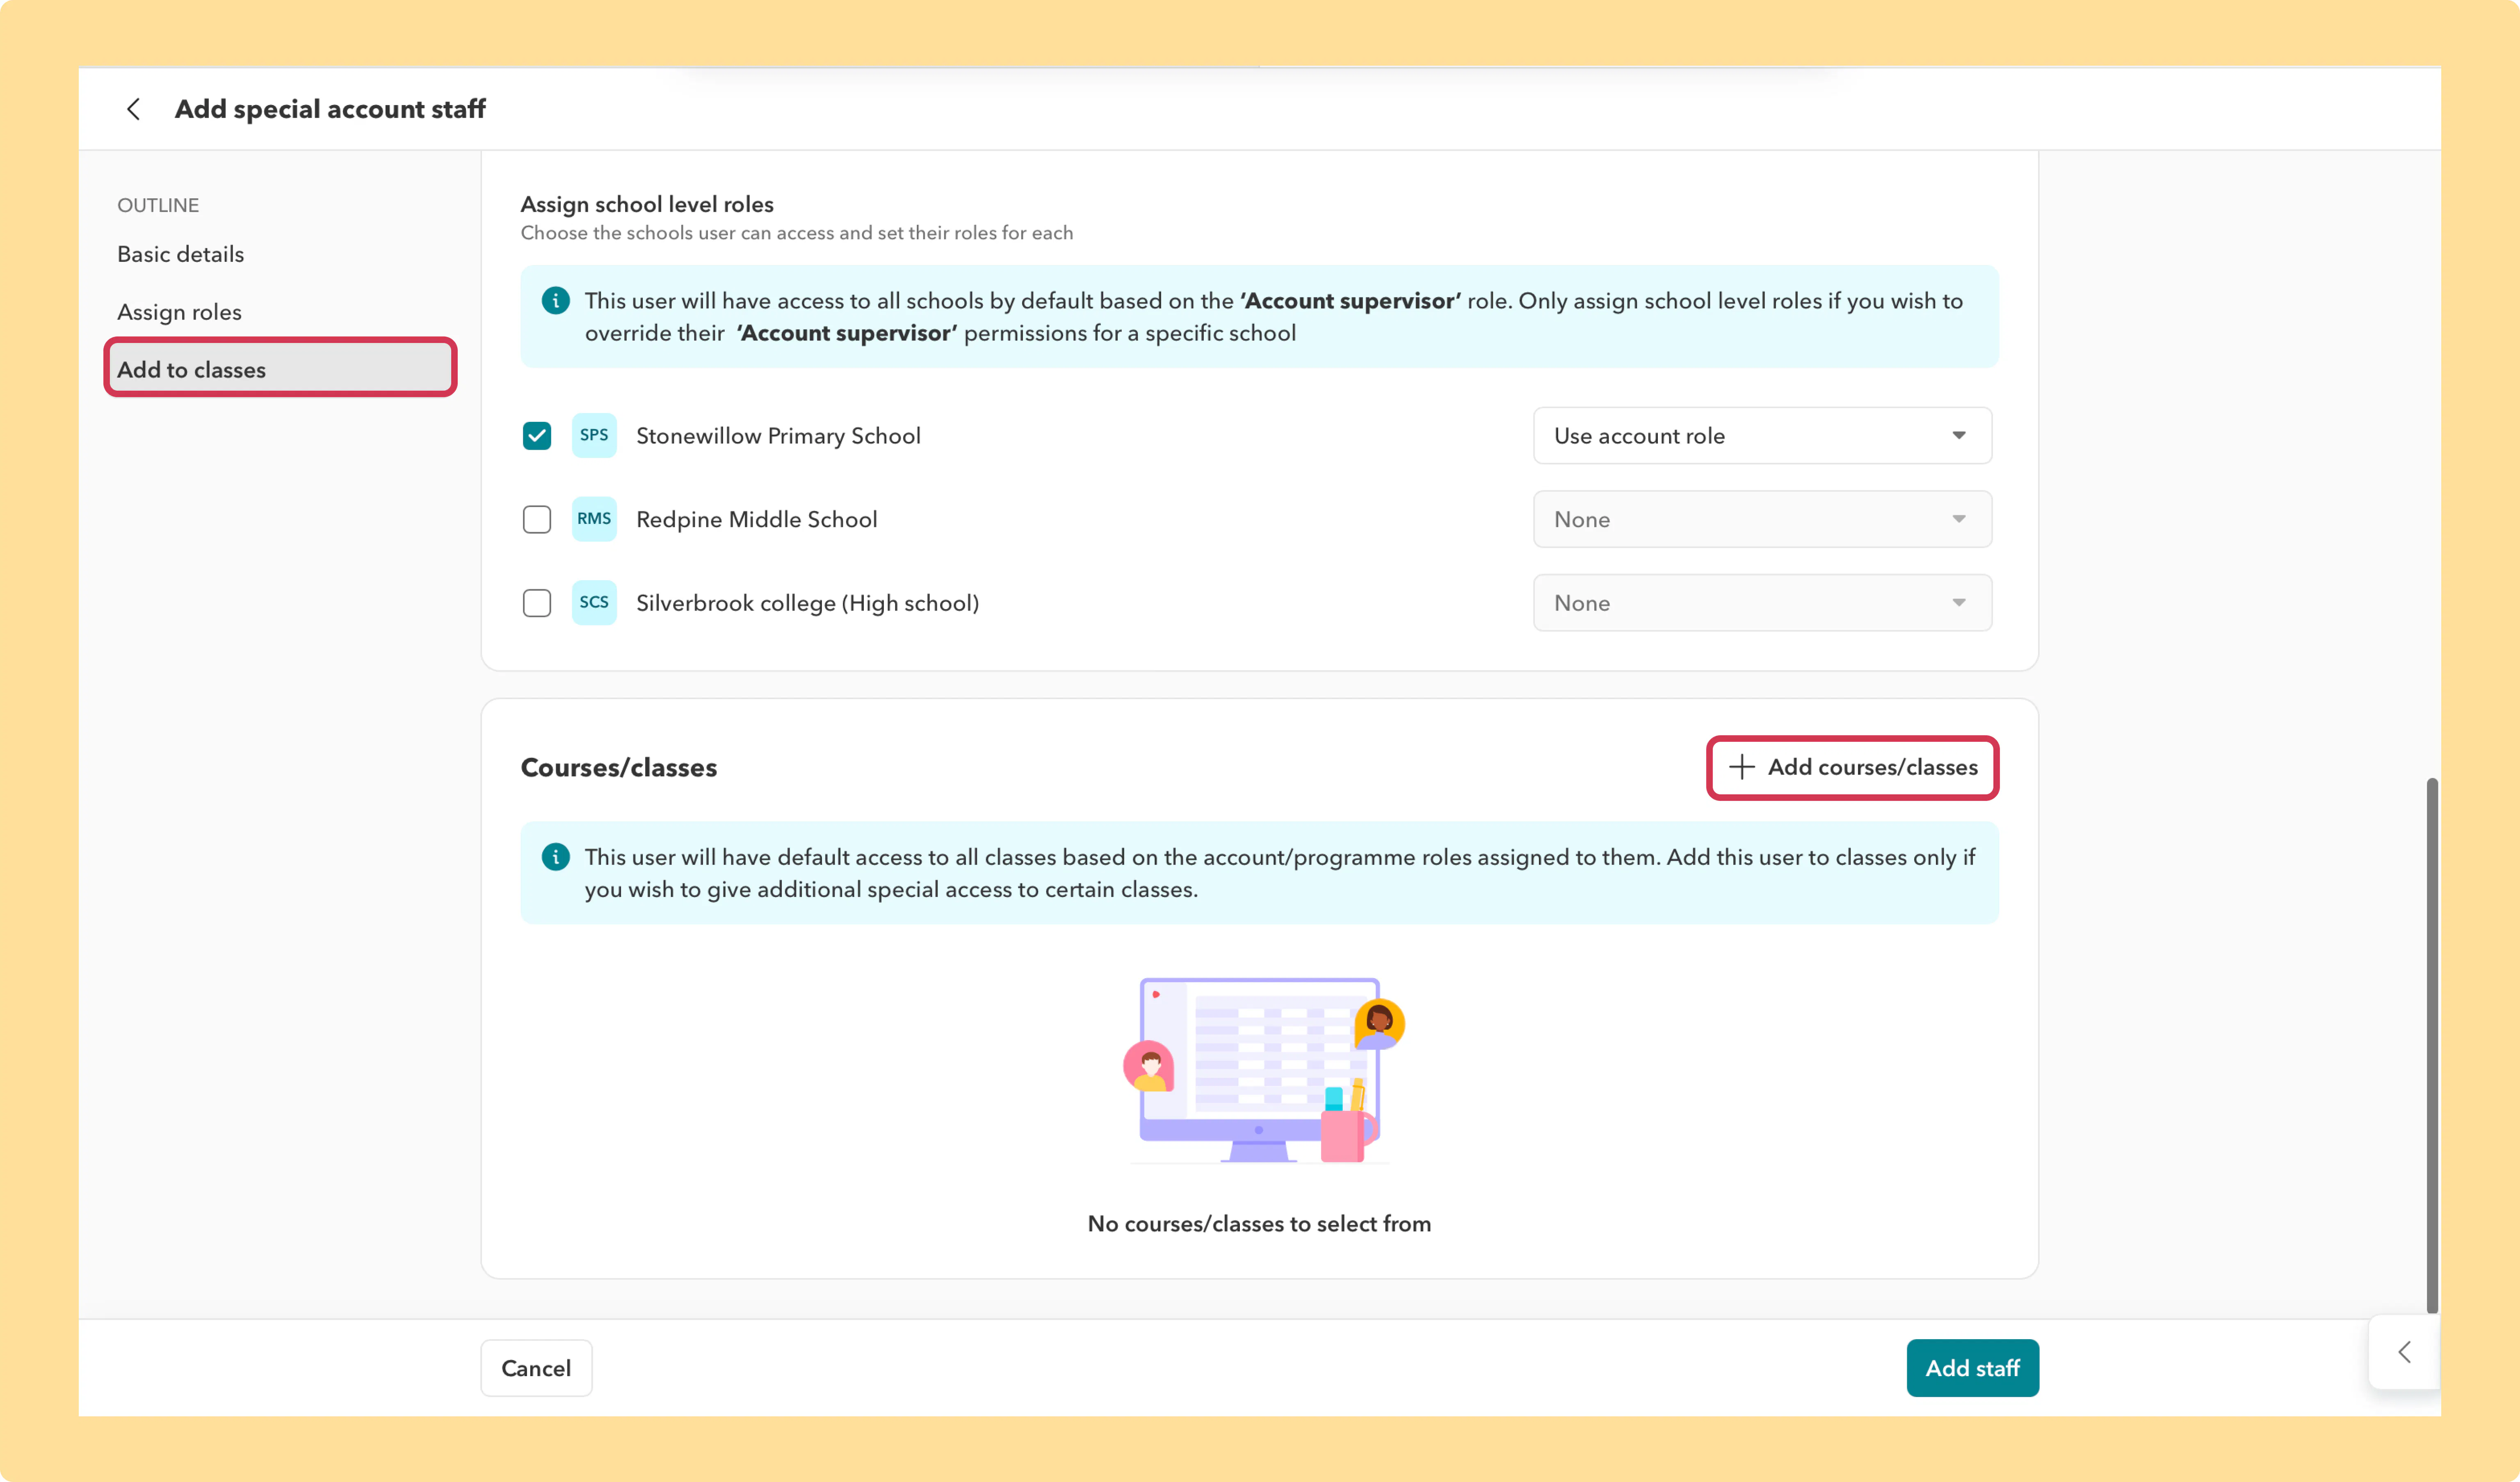Click 'Redpine Middle School' name text
The height and width of the screenshot is (1482, 2520).
(757, 519)
